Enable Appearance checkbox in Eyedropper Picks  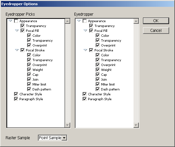pyautogui.click(x=16, y=21)
